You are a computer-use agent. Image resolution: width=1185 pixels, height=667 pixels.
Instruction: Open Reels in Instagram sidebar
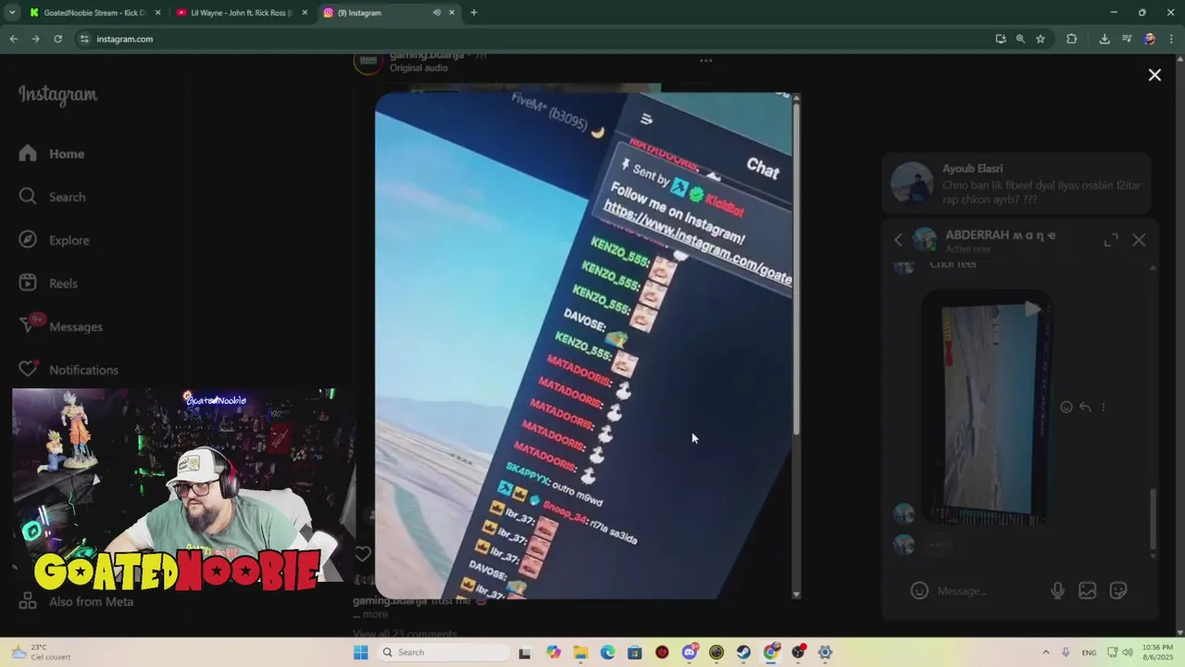(48, 283)
